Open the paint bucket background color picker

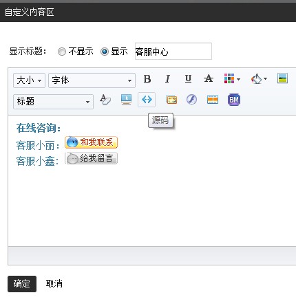point(259,79)
